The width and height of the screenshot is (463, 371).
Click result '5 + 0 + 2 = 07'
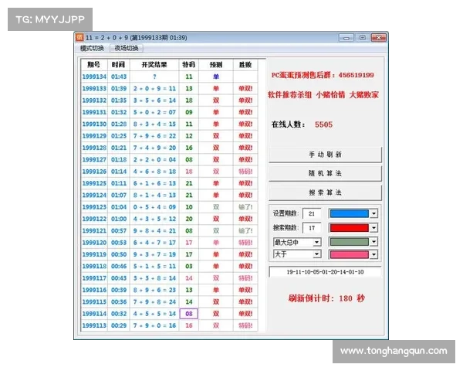[154, 112]
